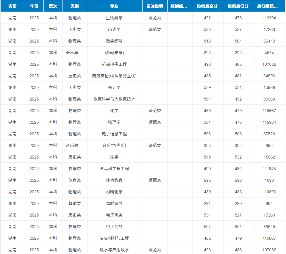Click the 师范类 note in 体育教育 row
Screen dimensions: 286x254
[x=155, y=180]
